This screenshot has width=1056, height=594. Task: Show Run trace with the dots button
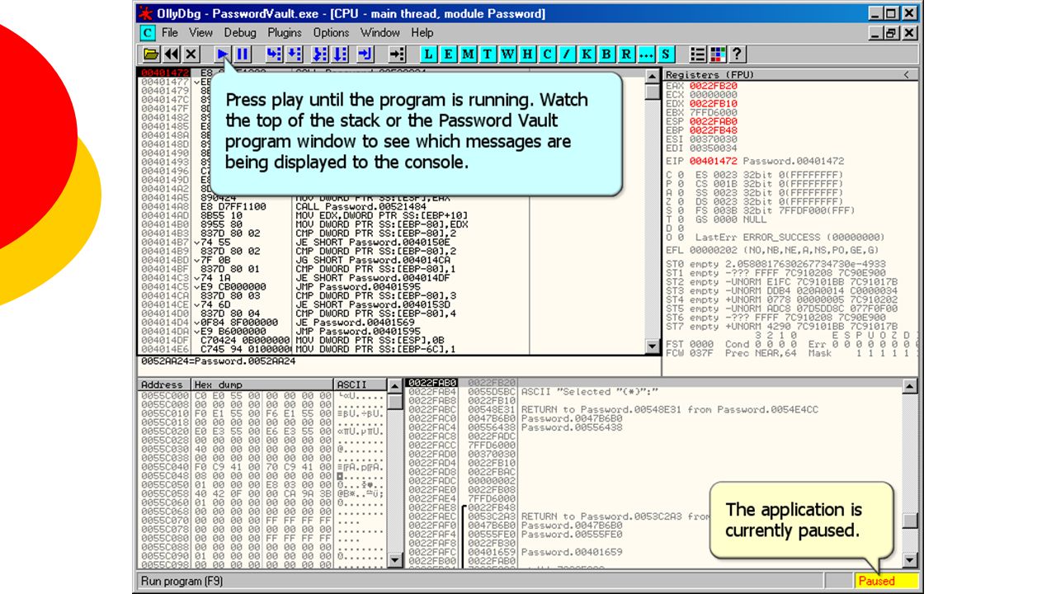point(647,54)
